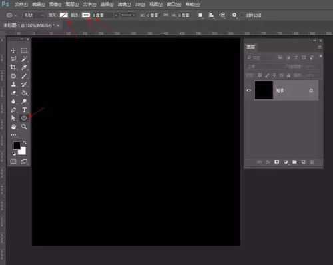Select the Move tool
333x265 pixels.
[x=13, y=51]
